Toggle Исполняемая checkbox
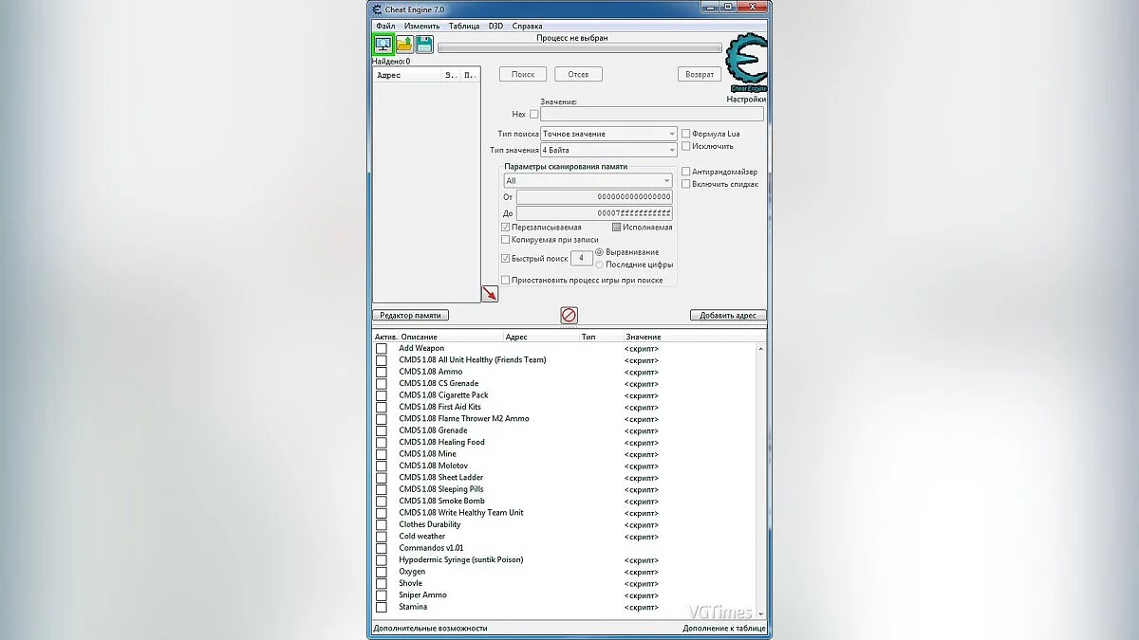 [x=616, y=228]
